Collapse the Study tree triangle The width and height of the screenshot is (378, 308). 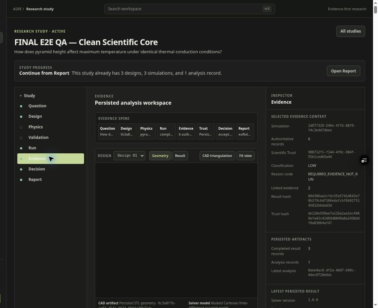point(21,96)
